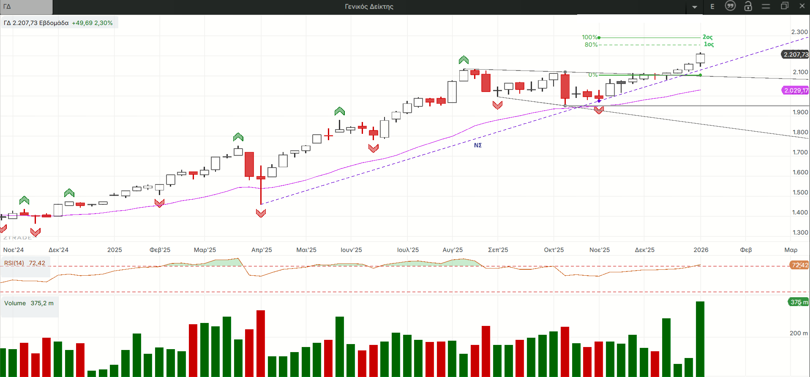Click the E button in title bar

pyautogui.click(x=712, y=6)
